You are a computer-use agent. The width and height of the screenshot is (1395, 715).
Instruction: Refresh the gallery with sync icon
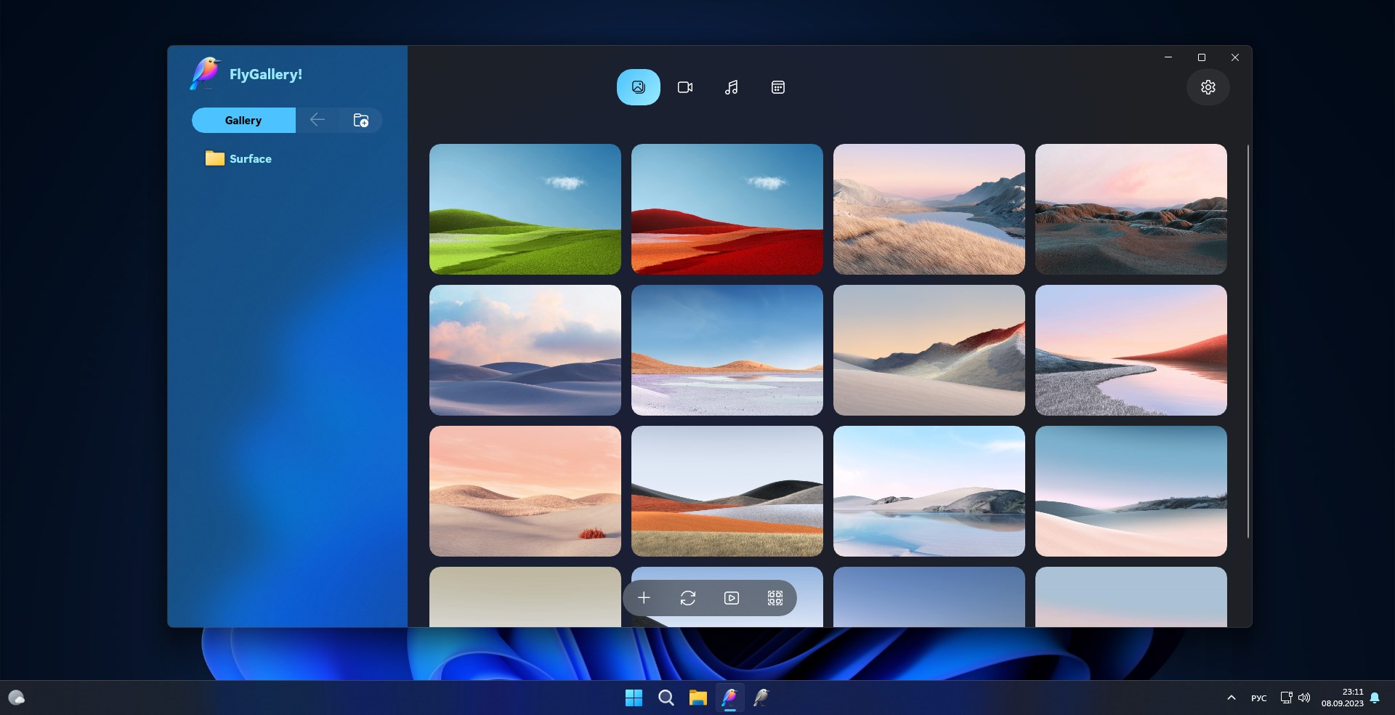pyautogui.click(x=687, y=598)
